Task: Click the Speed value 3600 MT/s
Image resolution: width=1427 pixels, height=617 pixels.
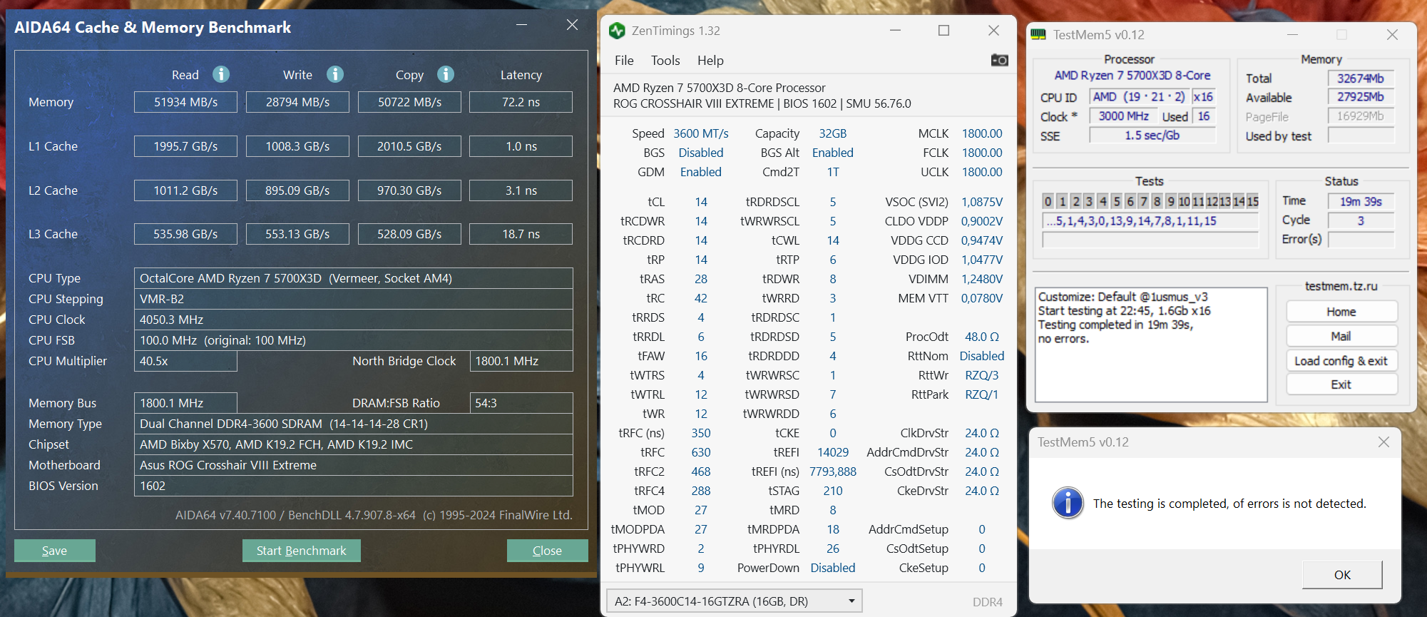Action: click(x=701, y=133)
